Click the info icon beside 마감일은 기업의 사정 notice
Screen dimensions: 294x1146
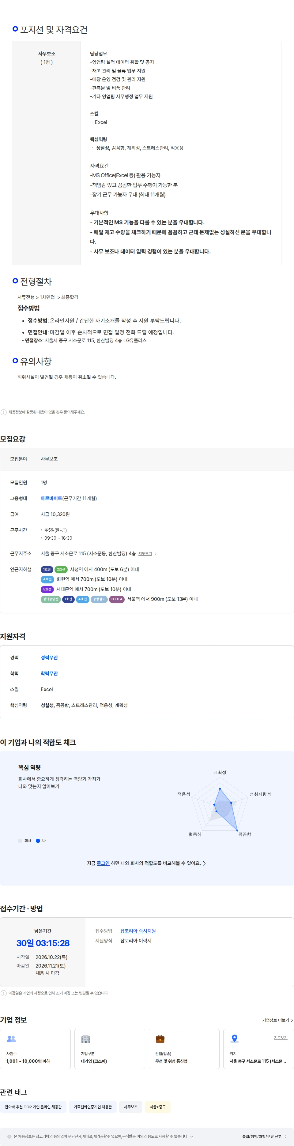[4, 993]
